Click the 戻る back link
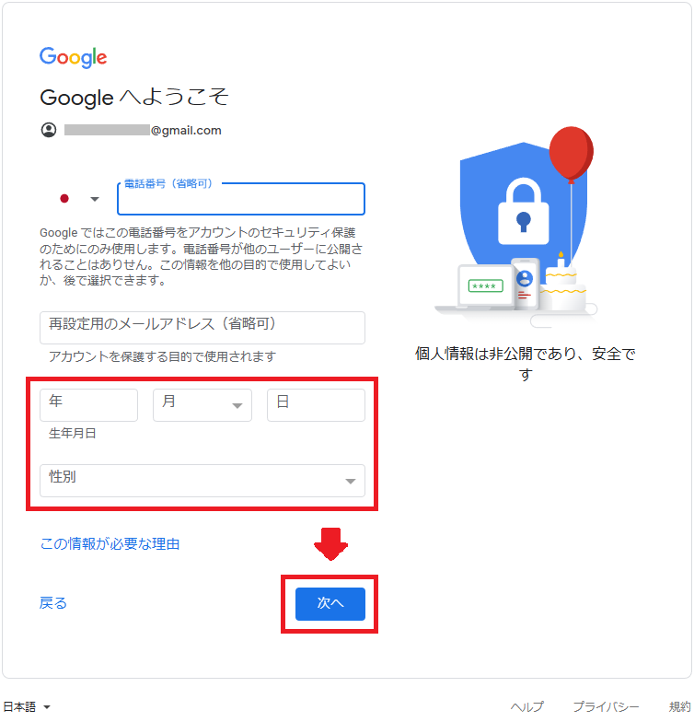Image resolution: width=694 pixels, height=722 pixels. pos(53,602)
